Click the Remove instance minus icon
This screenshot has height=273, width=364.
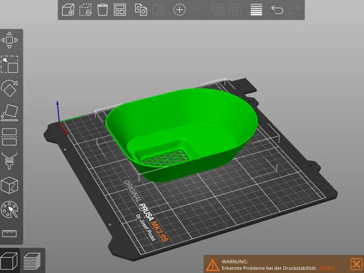pos(197,10)
